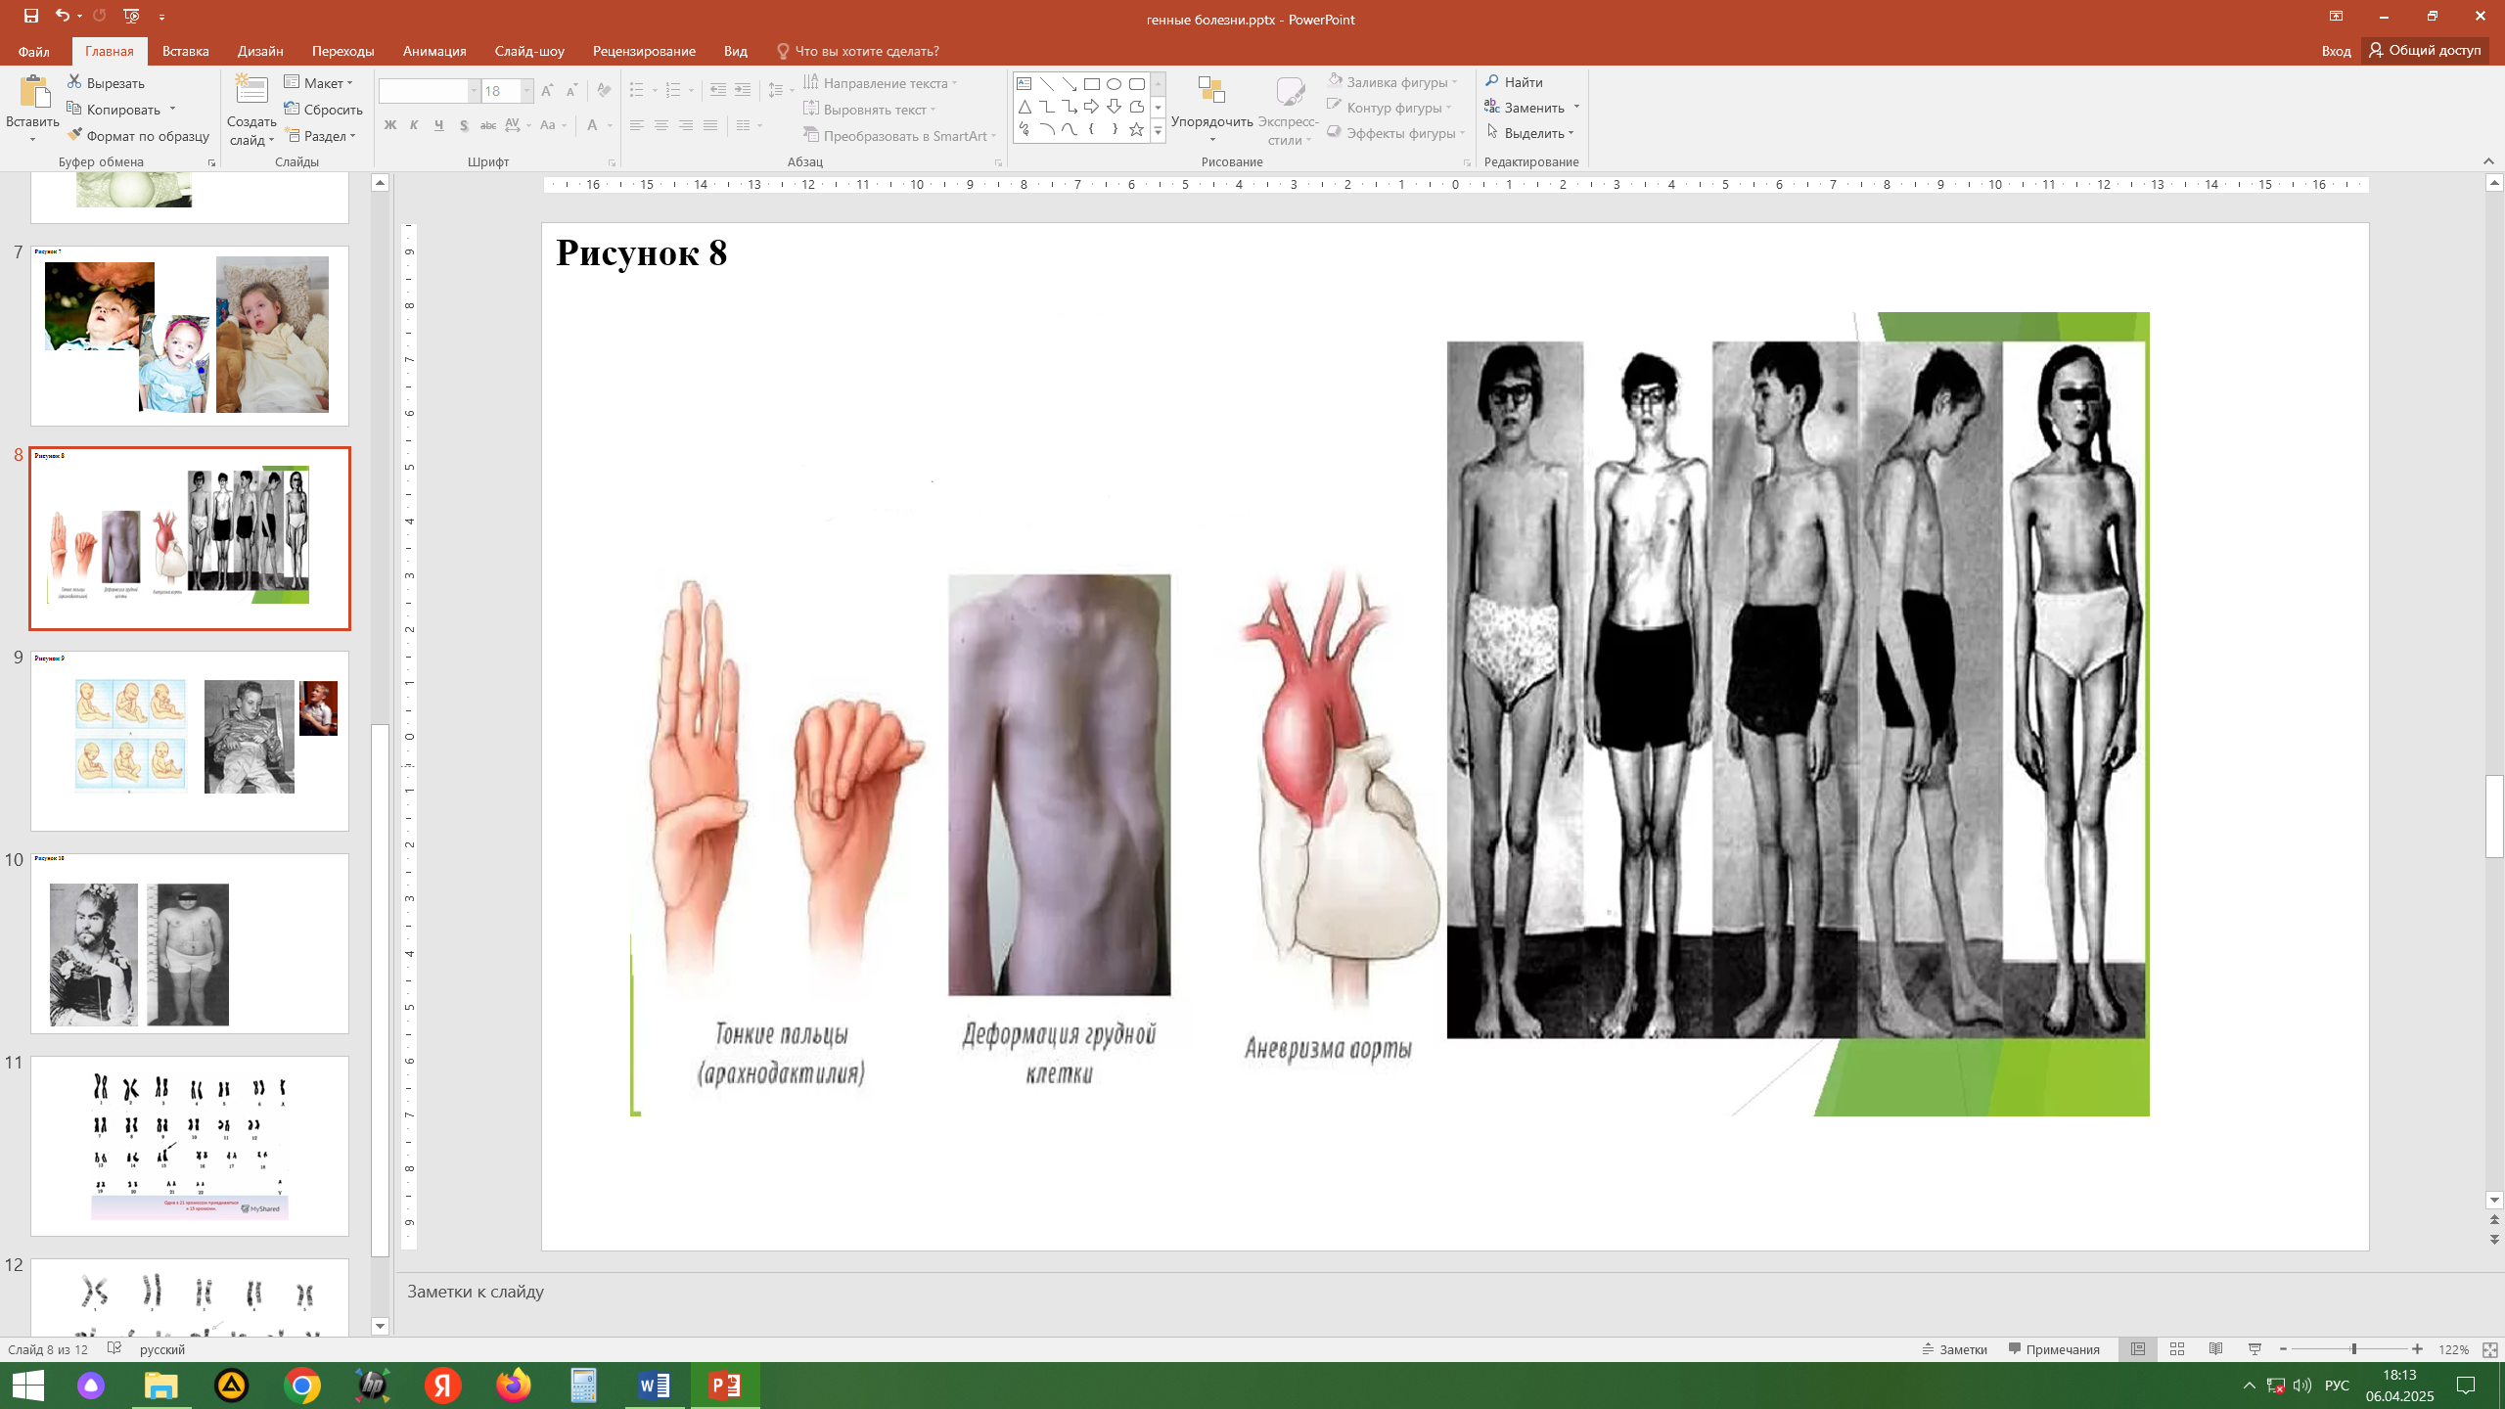Click the Arrange (Упорядочить) icon

[x=1211, y=91]
